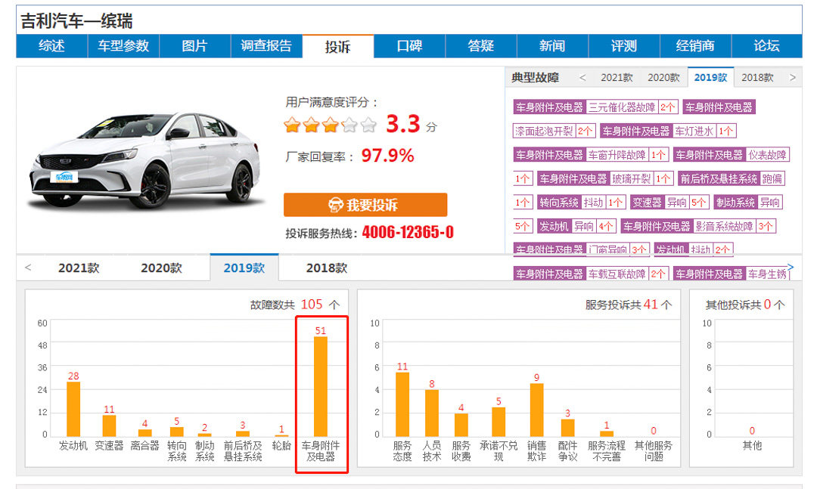Open the 经销商 tab

(695, 46)
